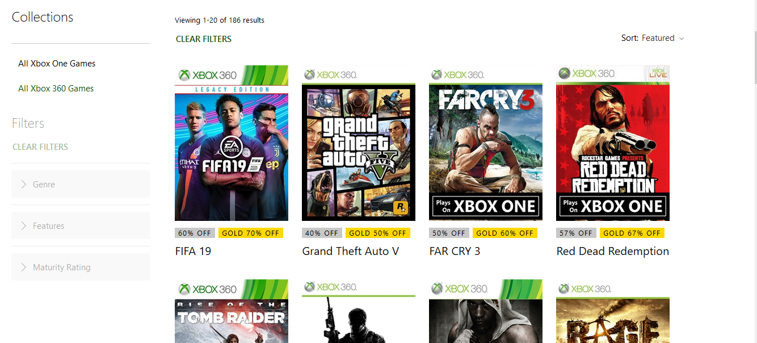This screenshot has height=343, width=757.
Task: Open the Sort: Featured dropdown
Action: [x=653, y=38]
